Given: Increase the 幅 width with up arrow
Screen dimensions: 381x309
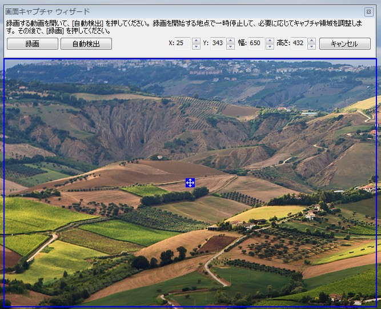Looking at the screenshot, I should click(x=270, y=41).
